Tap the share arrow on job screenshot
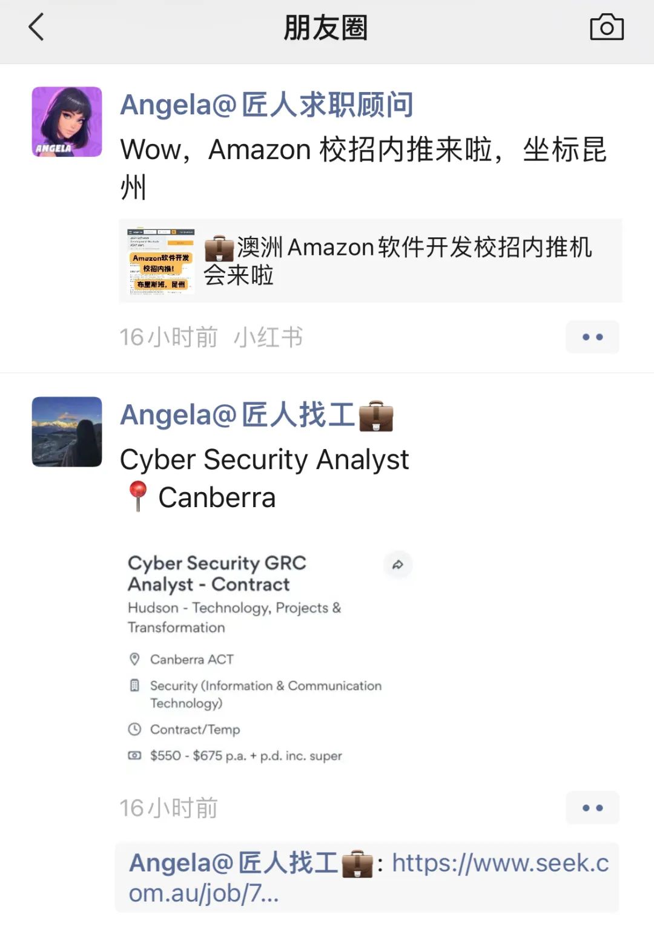654x935 pixels. [x=398, y=565]
